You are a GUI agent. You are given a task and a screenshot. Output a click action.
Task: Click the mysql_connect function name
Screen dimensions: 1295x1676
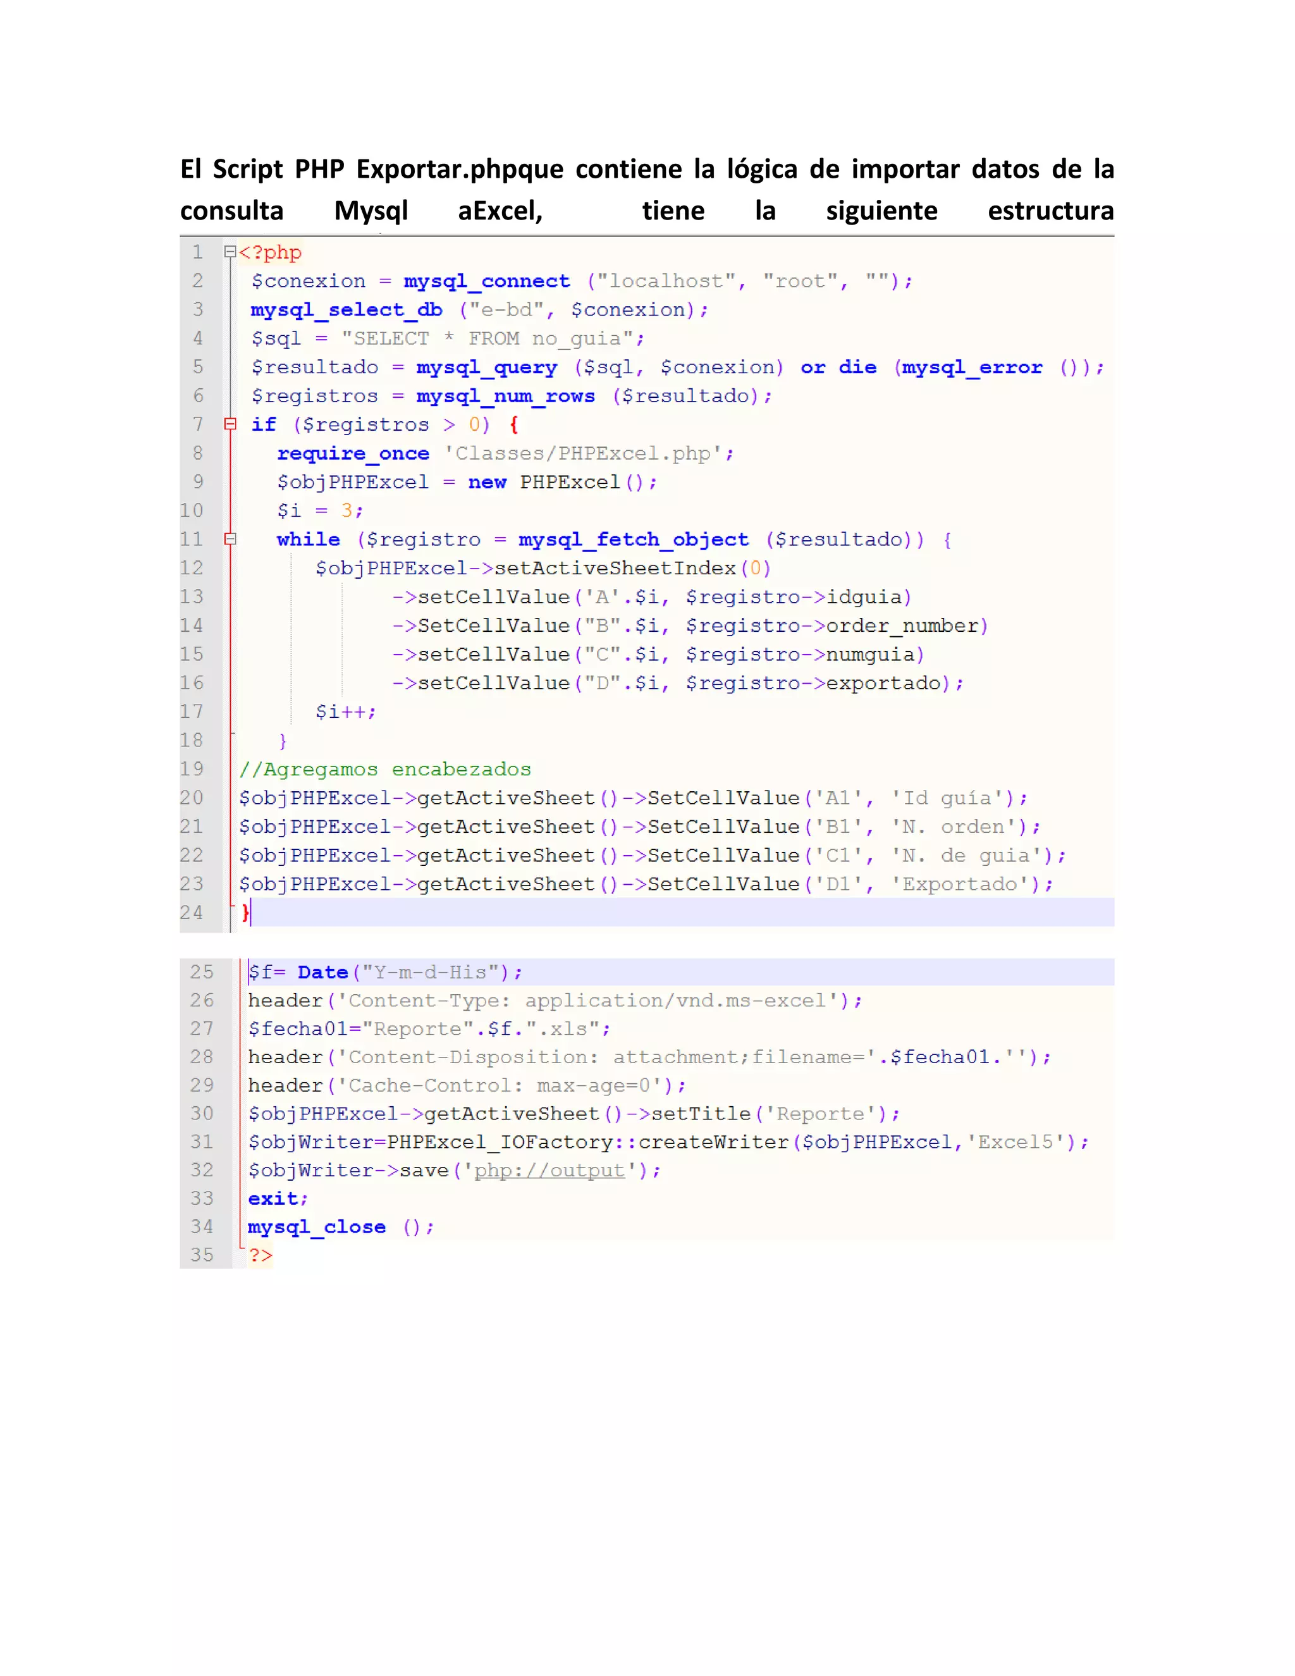coord(486,281)
